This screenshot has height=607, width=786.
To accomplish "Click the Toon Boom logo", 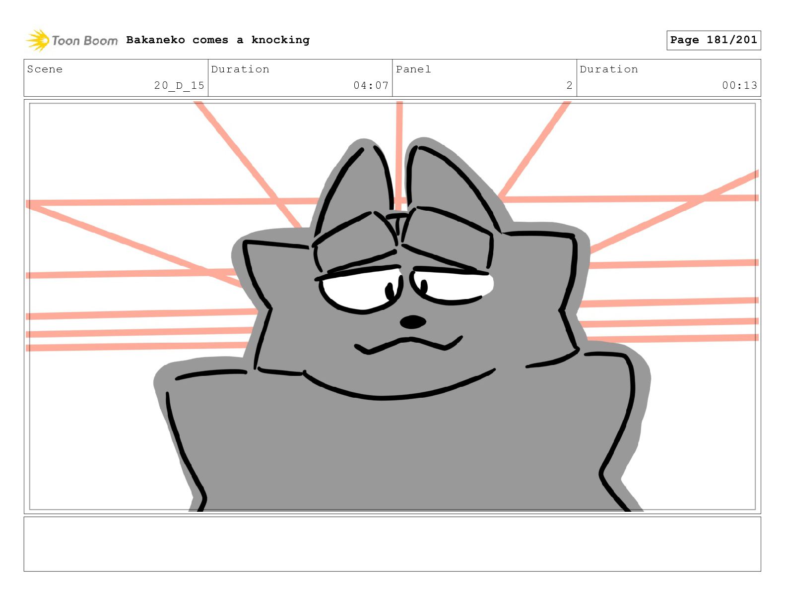I will [72, 40].
